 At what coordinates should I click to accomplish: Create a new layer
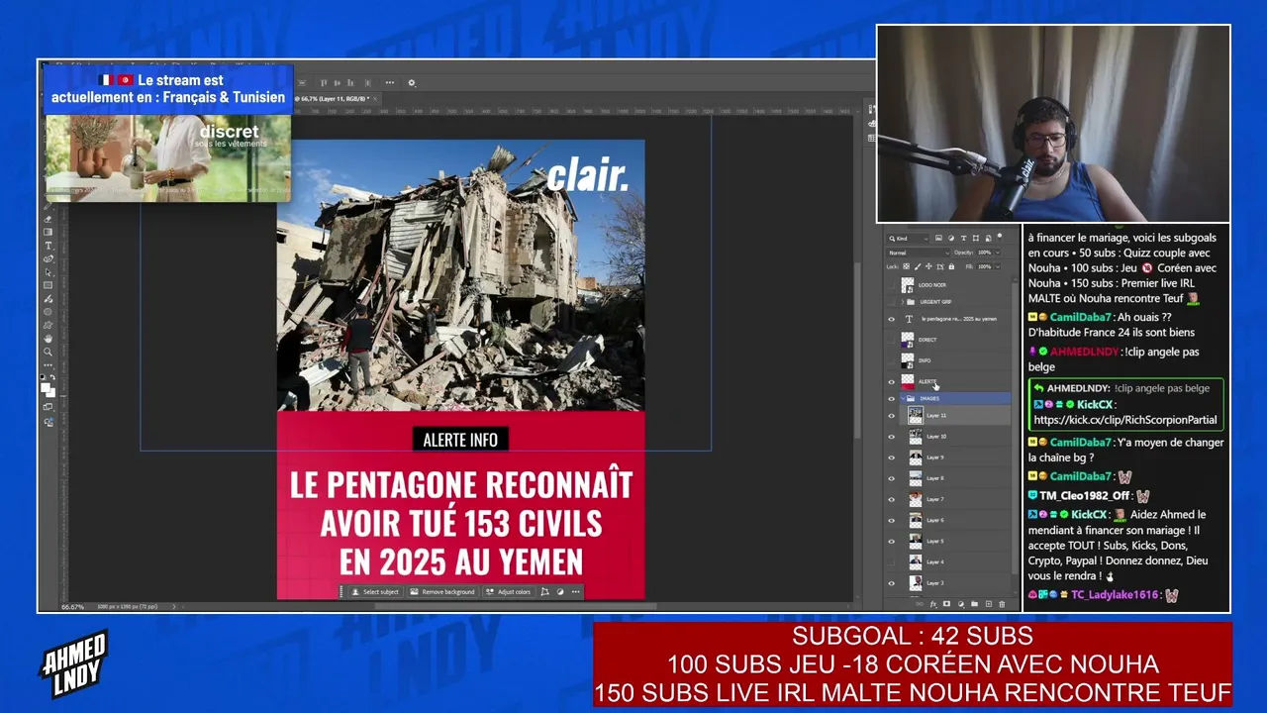pos(988,603)
